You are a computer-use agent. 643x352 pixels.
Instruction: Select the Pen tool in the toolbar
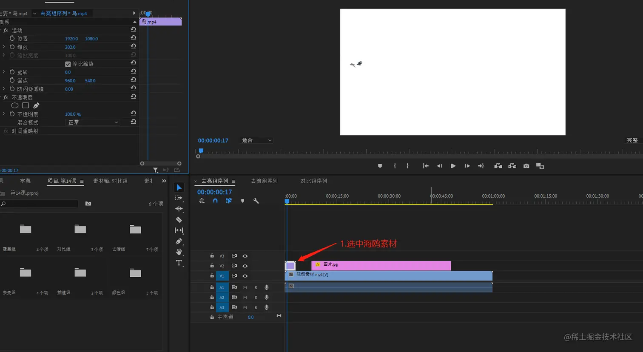[x=179, y=241]
